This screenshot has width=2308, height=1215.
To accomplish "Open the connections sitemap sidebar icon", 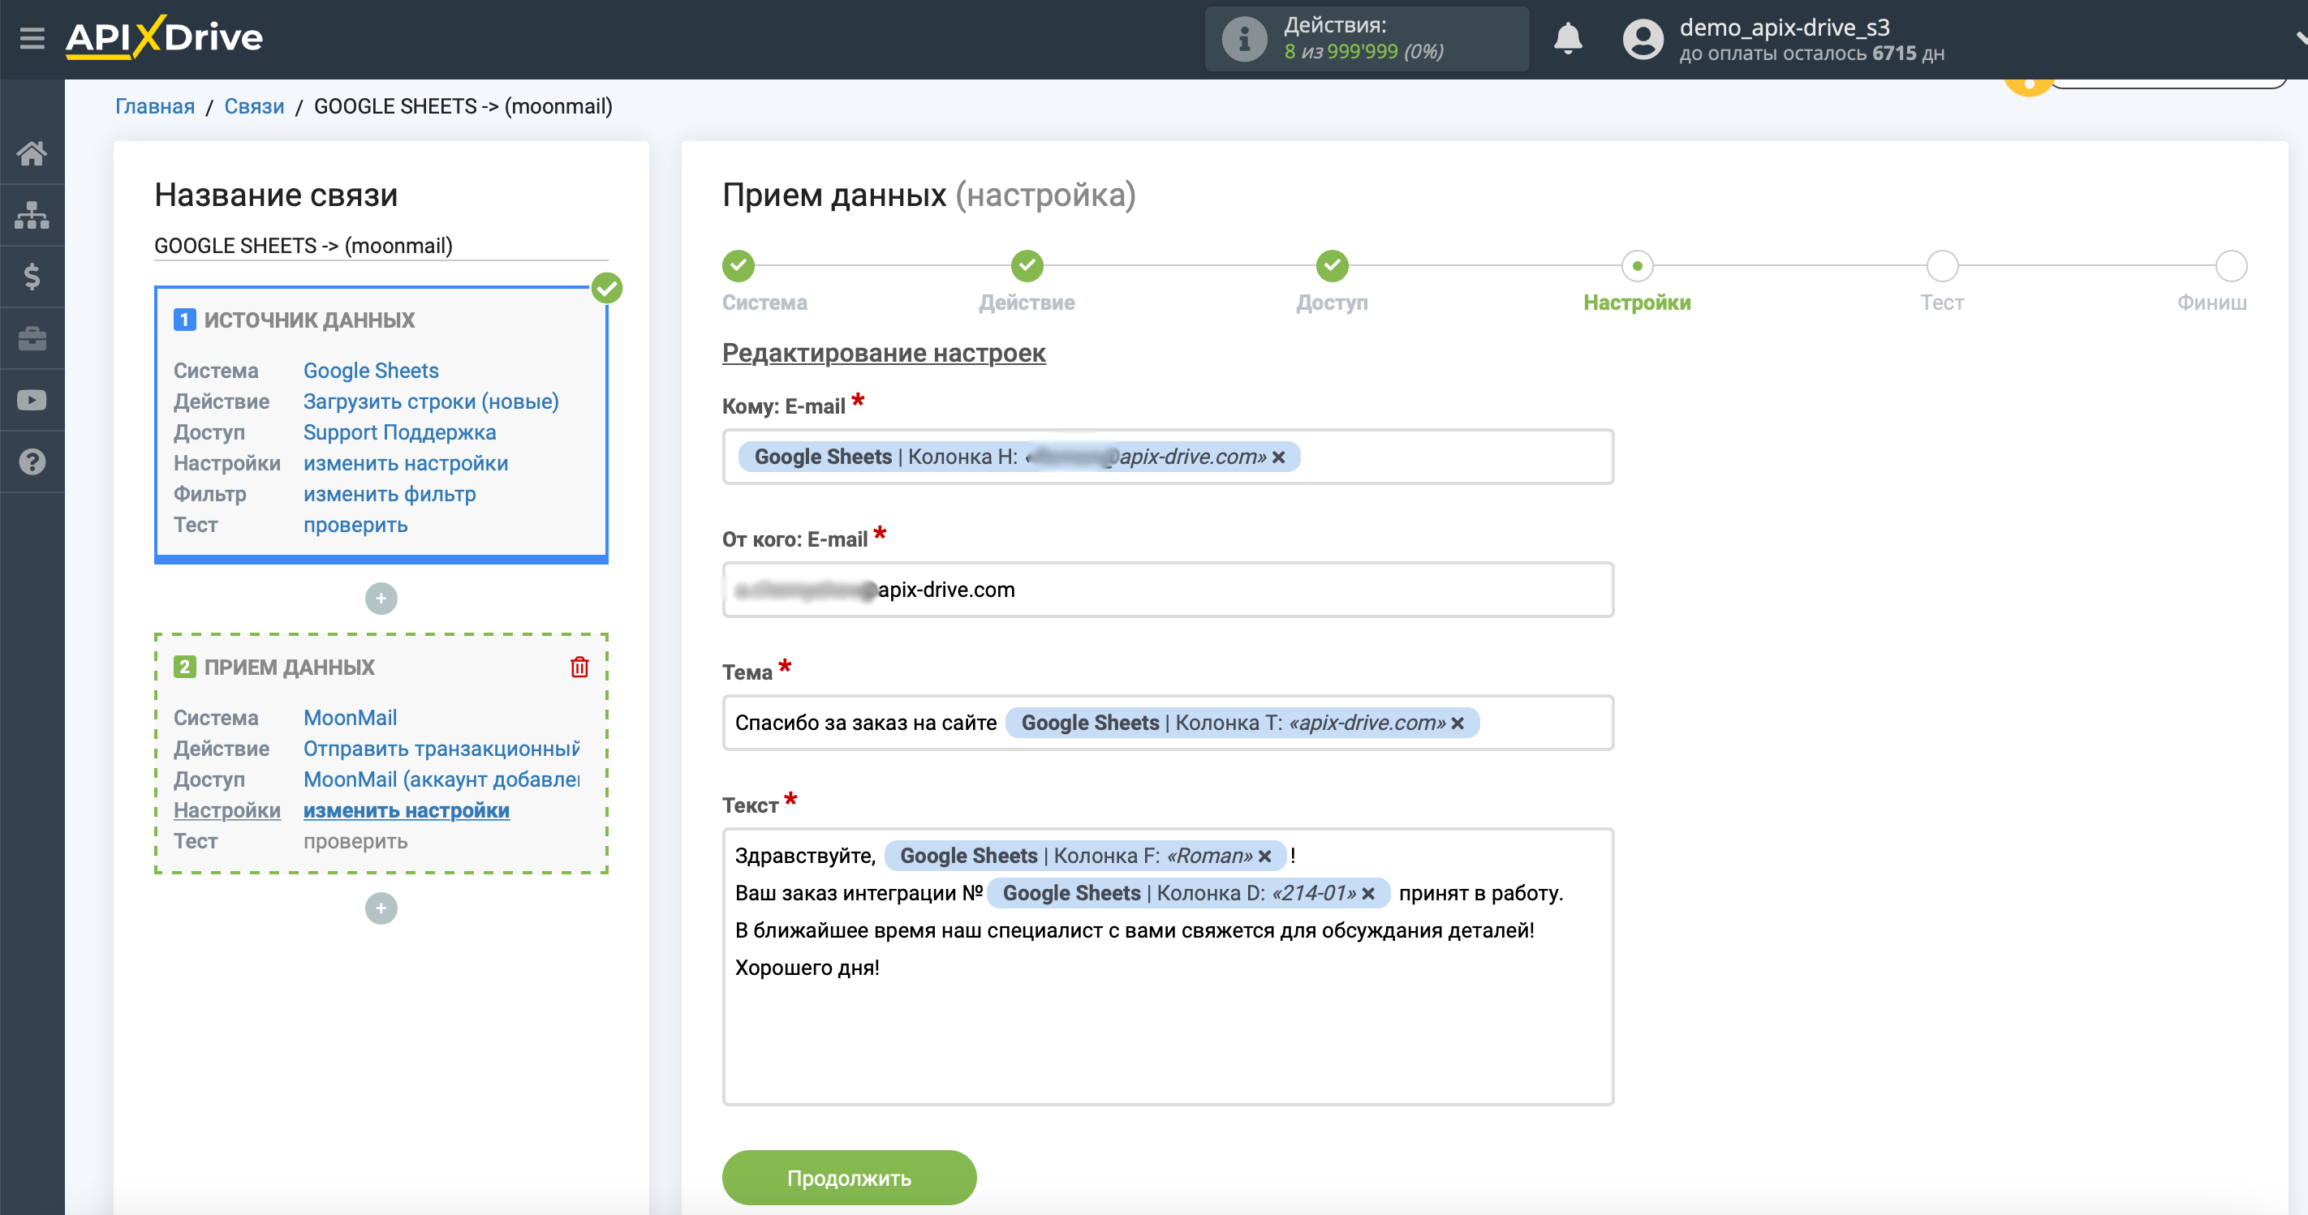I will (32, 215).
